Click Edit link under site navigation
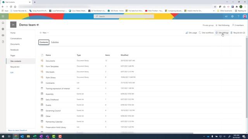The image size is (248, 139). tap(12, 73)
